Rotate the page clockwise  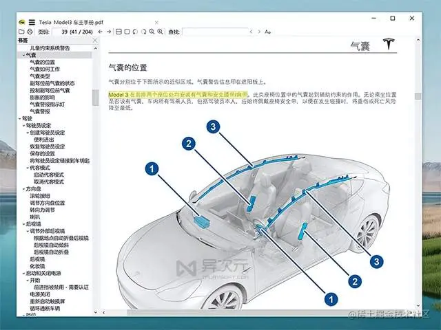tap(143, 32)
